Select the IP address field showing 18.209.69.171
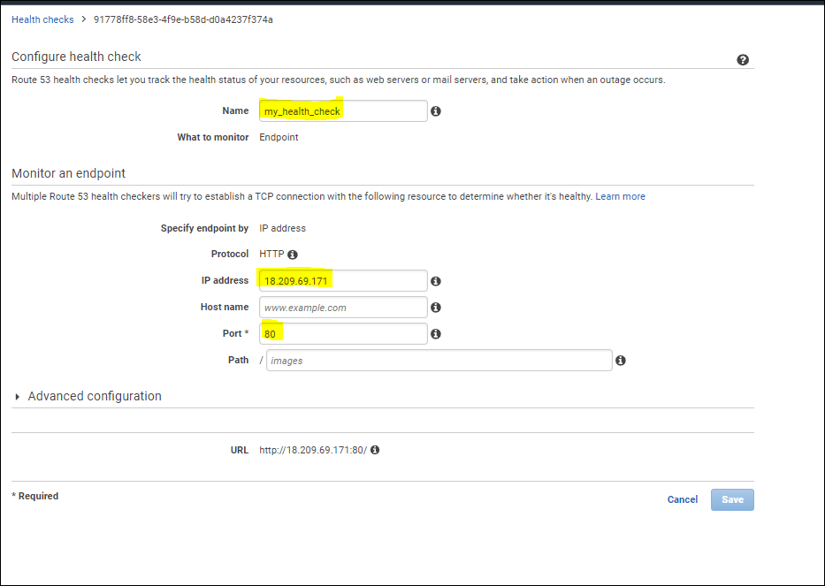The width and height of the screenshot is (825, 586). tap(343, 280)
